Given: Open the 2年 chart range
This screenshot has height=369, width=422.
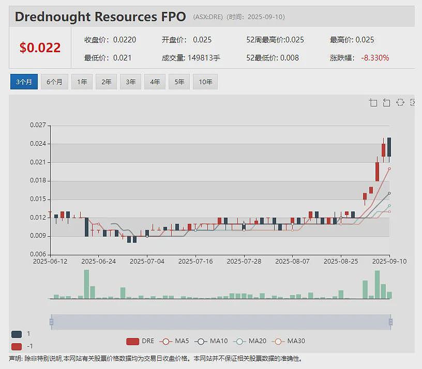Looking at the screenshot, I should [106, 82].
